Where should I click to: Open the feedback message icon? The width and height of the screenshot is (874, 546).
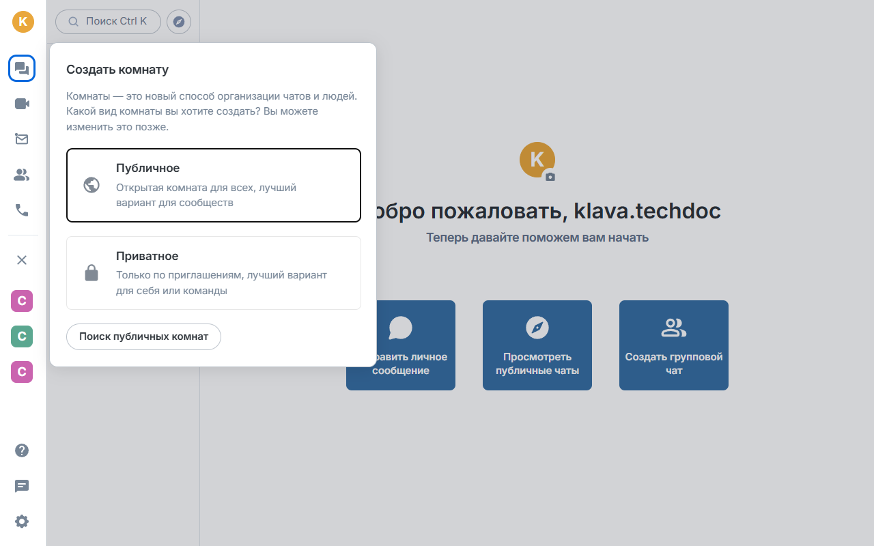click(x=22, y=486)
